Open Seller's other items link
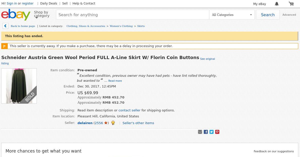 tap(138, 123)
